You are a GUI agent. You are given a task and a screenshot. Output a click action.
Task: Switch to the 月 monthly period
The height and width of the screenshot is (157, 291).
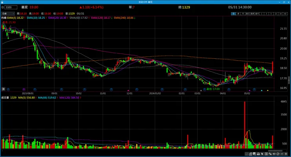[x=243, y=14]
